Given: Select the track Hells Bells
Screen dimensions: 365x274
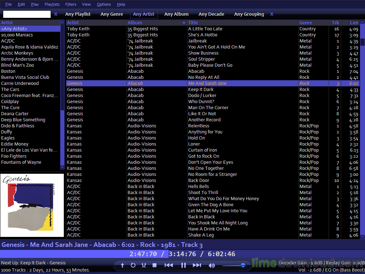Looking at the screenshot, I should click(199, 187).
